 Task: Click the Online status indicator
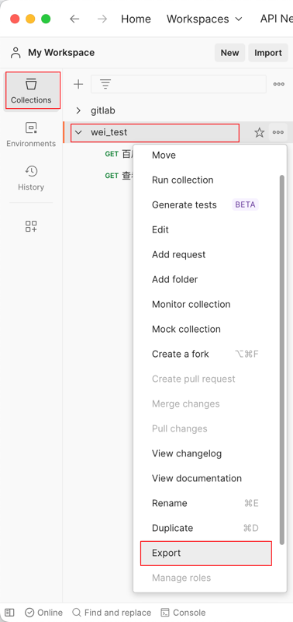(x=43, y=613)
